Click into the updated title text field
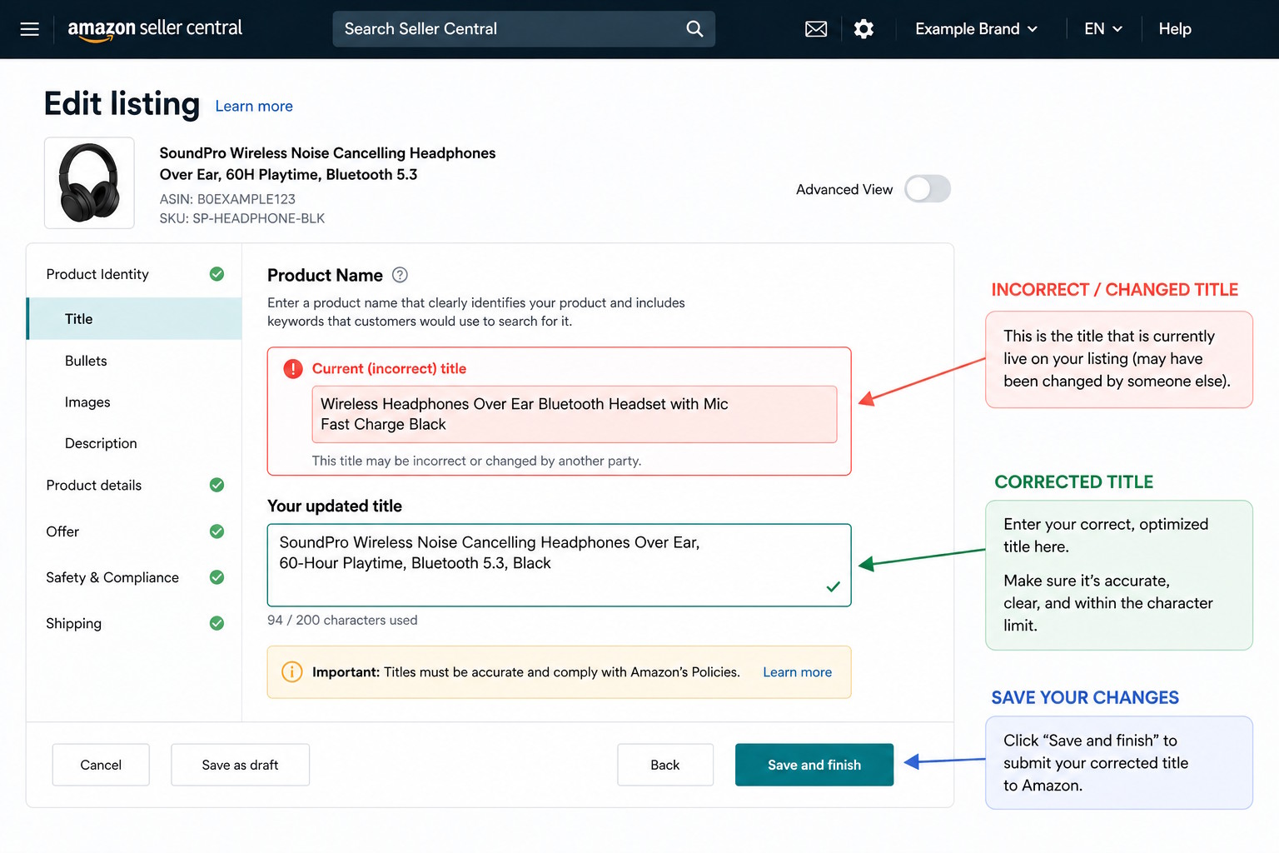The height and width of the screenshot is (853, 1279). [558, 564]
